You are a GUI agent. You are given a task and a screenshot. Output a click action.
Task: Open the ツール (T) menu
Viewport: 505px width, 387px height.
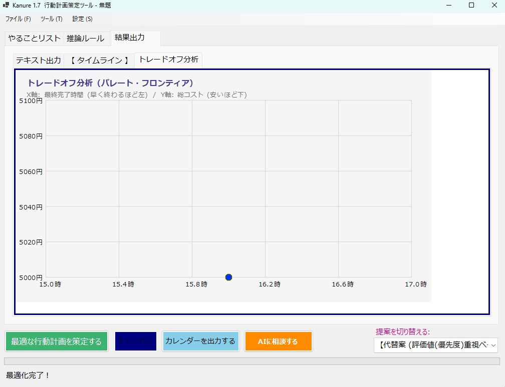[52, 19]
